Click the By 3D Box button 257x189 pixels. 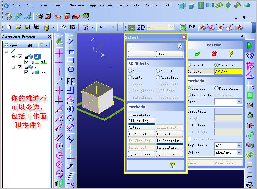click(169, 154)
